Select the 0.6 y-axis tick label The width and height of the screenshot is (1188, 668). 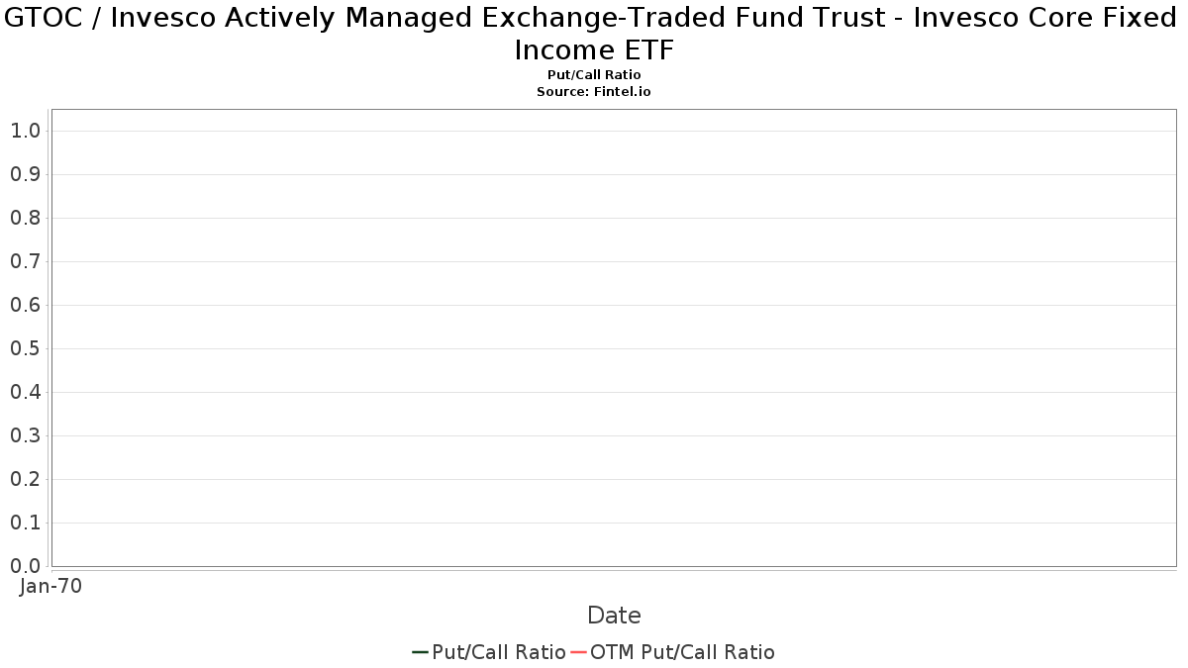click(25, 305)
